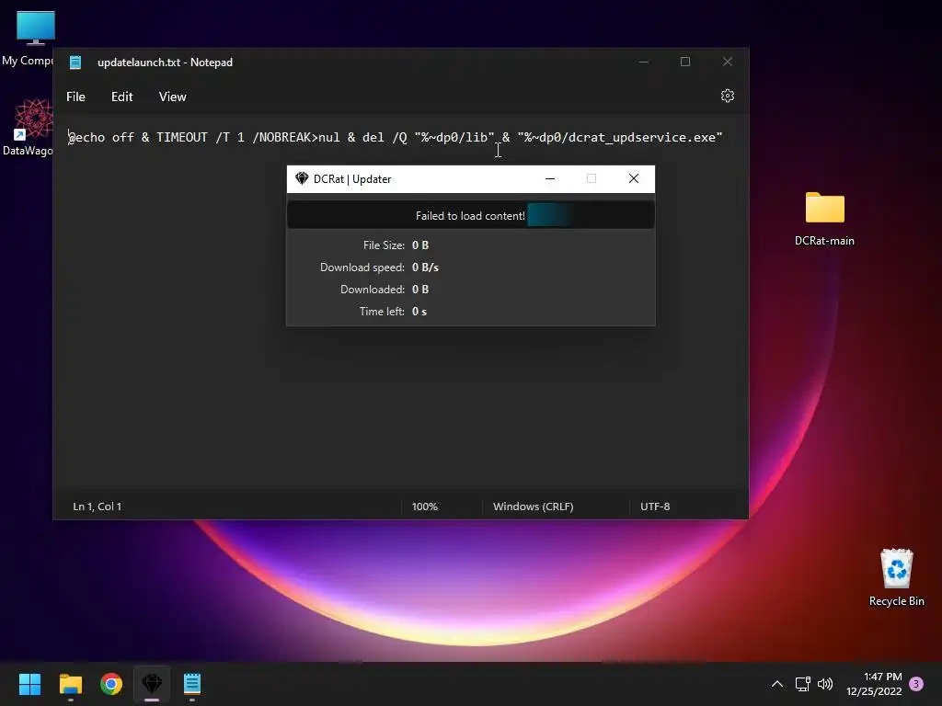Click the 100% zoom status entry
The image size is (942, 706).
(425, 507)
